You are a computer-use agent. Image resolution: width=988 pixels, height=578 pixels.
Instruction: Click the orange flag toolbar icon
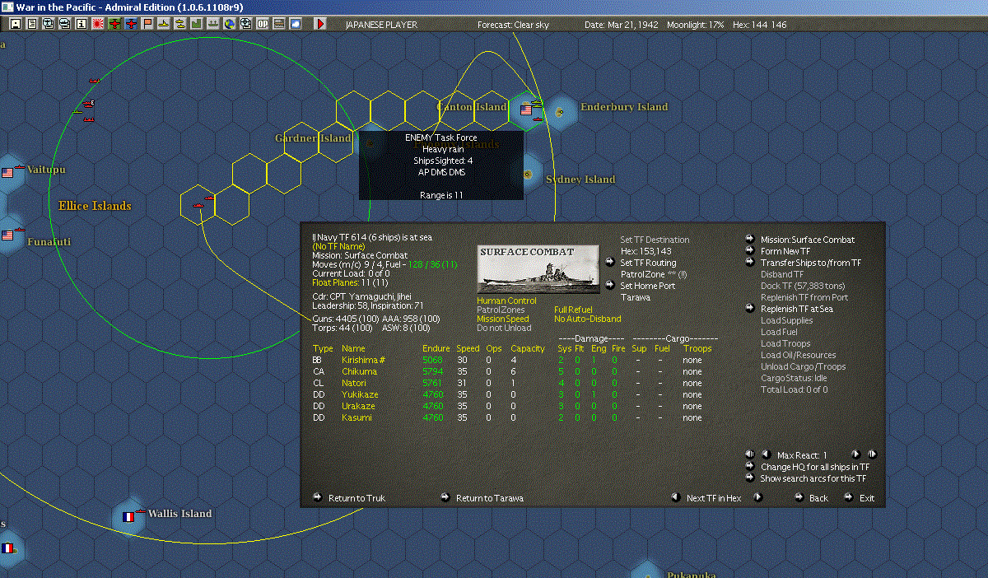pyautogui.click(x=147, y=24)
